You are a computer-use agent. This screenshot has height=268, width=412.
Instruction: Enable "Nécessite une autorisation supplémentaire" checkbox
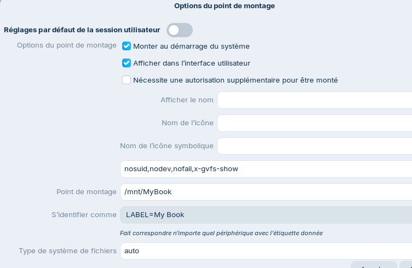[x=127, y=80]
